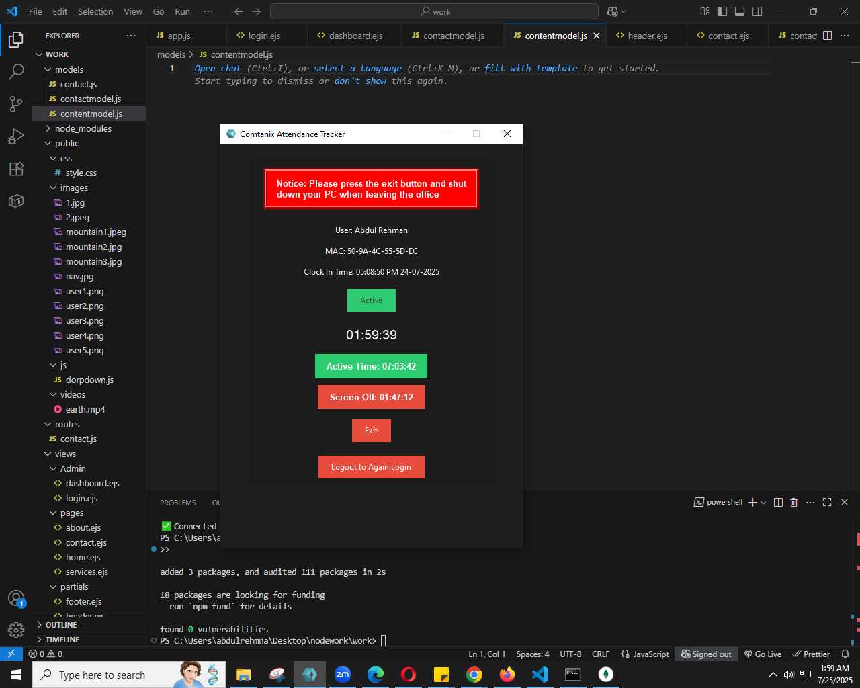Toggle the bottom panel visibility

click(740, 11)
